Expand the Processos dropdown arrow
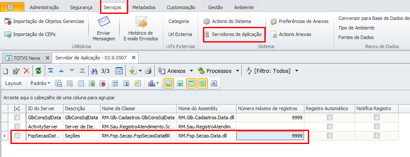 237,71
